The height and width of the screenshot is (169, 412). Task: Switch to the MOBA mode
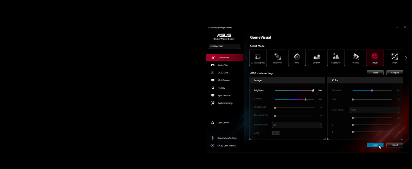click(x=394, y=58)
